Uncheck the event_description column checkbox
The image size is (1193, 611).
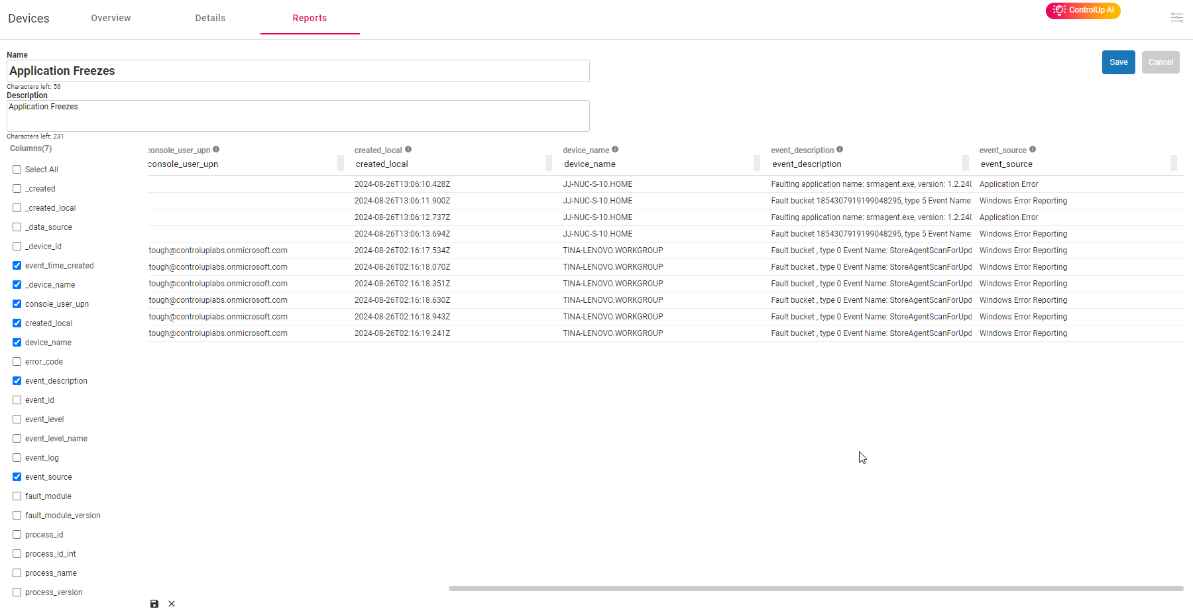click(17, 381)
